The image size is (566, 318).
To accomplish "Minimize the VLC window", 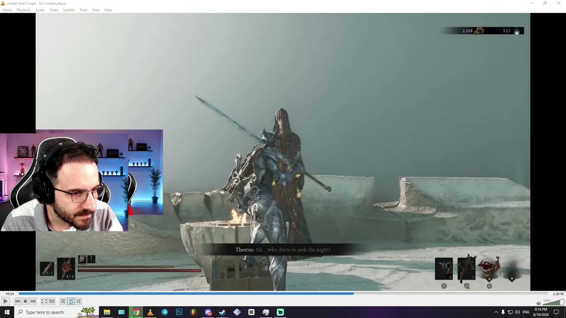I will pyautogui.click(x=532, y=3).
